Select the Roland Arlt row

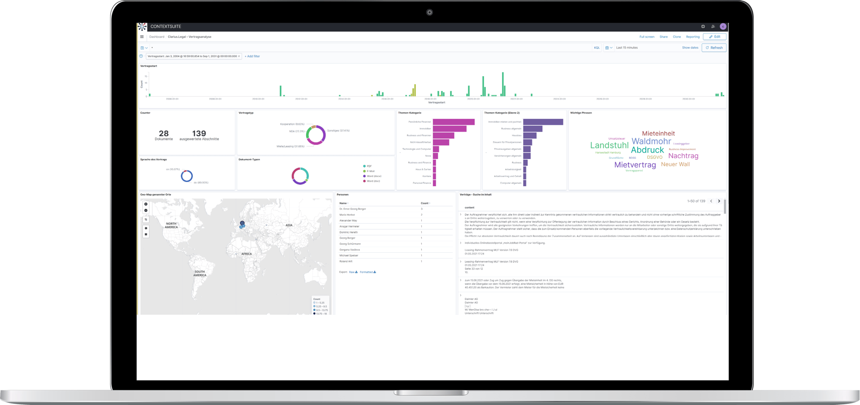tap(395, 261)
